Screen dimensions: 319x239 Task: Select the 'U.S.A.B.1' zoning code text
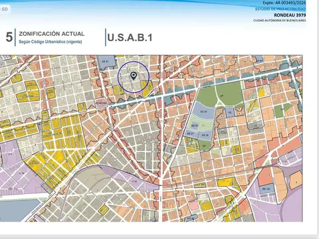(x=130, y=38)
